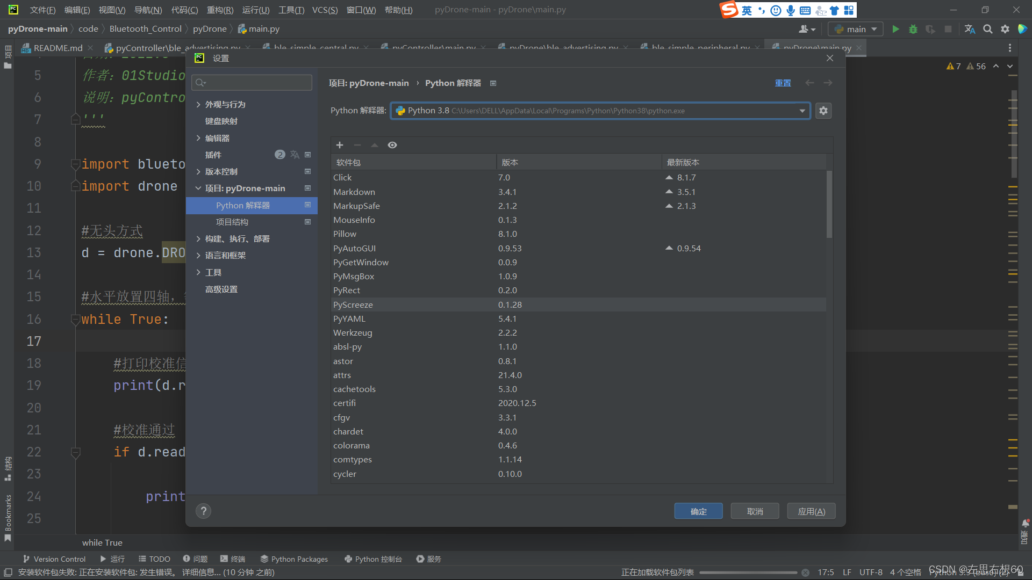The height and width of the screenshot is (580, 1032).
Task: Click IDE settings gear in top toolbar
Action: pyautogui.click(x=1005, y=29)
